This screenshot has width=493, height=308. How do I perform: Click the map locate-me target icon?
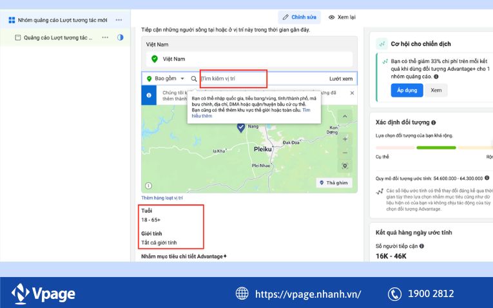tap(345, 166)
